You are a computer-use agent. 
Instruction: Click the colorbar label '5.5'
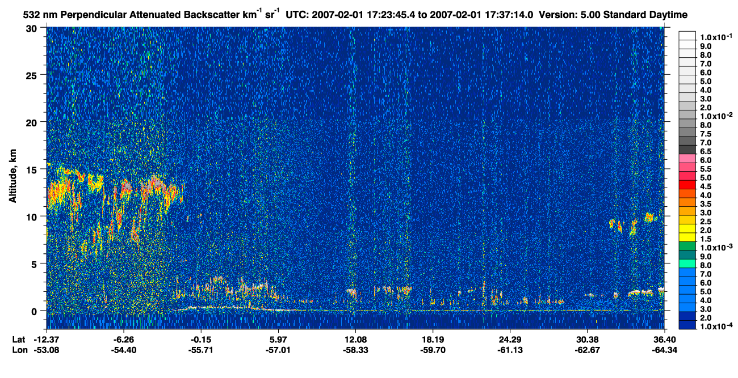point(707,168)
